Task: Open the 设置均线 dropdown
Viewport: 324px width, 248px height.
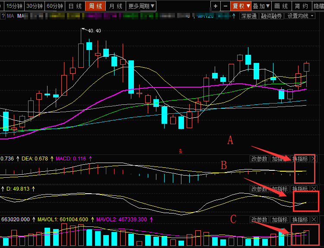Action: click(301, 16)
